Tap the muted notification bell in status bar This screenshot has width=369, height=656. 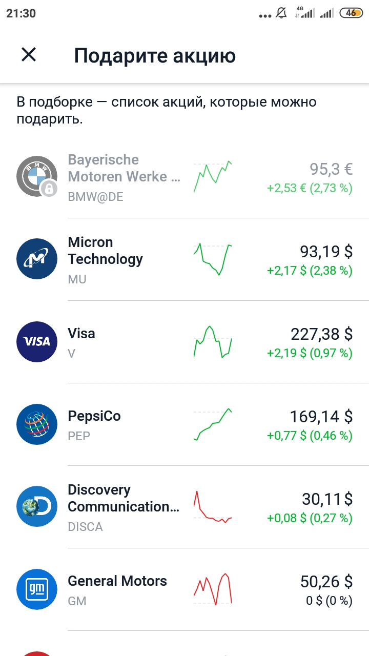click(281, 13)
